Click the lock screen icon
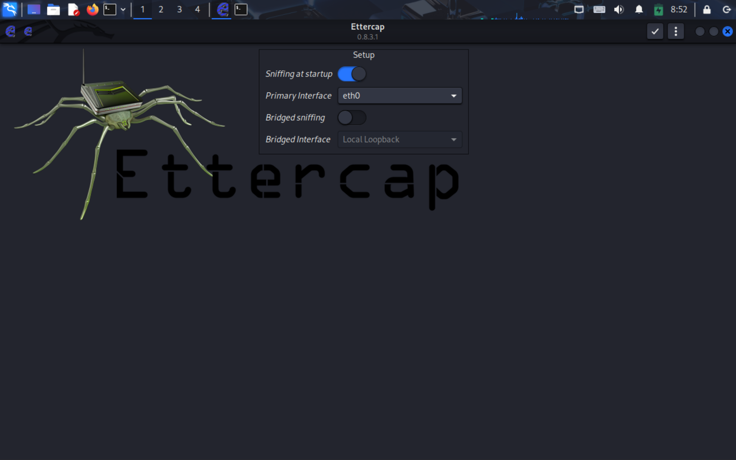 (x=706, y=10)
